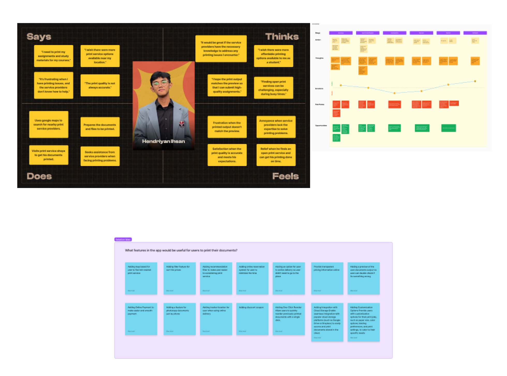Click the highest emotion point on the curve
Image resolution: width=507 pixels, height=376 pixels.
475,81
